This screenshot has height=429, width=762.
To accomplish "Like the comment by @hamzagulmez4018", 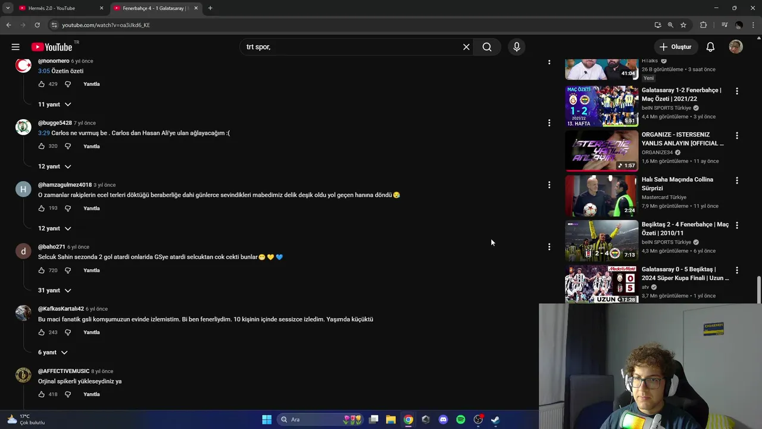I will pos(42,208).
